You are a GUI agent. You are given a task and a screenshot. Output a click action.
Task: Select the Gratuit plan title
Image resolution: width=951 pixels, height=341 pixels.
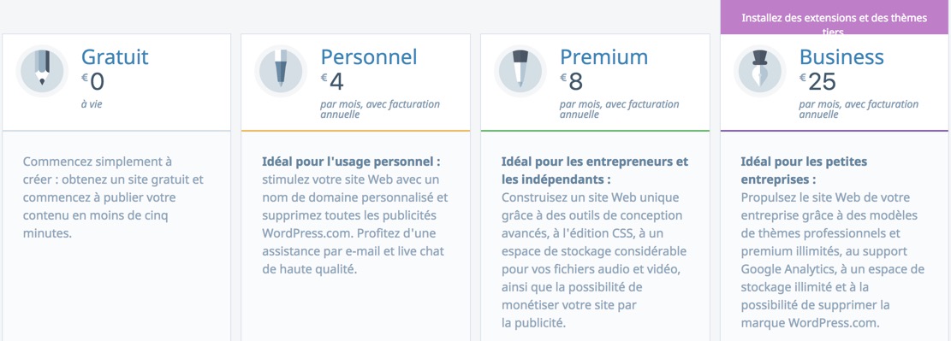tap(115, 57)
